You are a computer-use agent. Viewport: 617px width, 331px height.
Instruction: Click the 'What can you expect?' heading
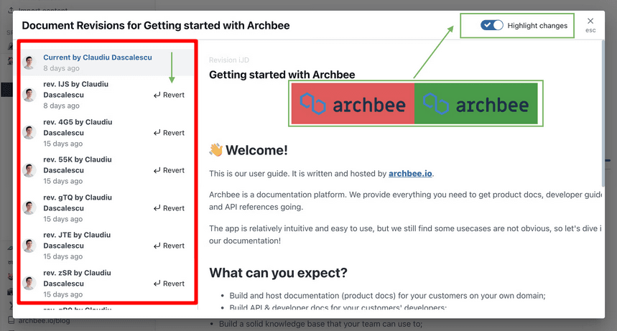278,273
